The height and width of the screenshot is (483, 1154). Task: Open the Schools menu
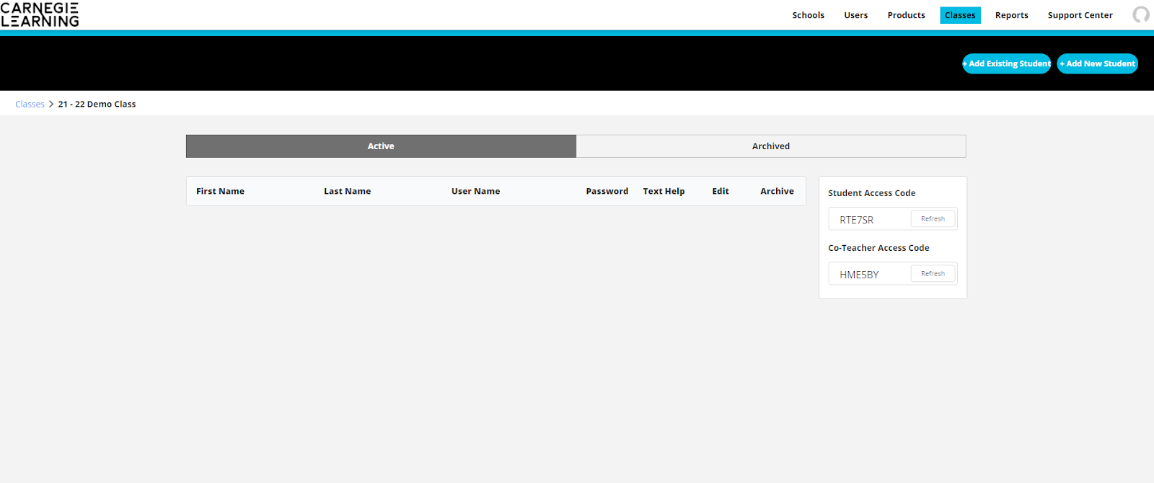point(808,15)
